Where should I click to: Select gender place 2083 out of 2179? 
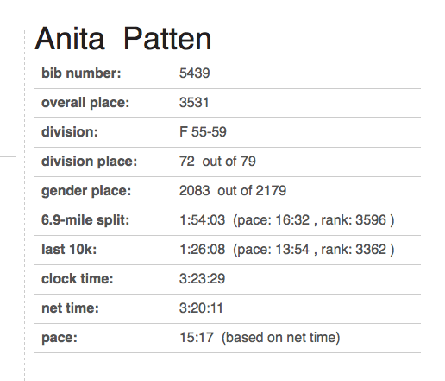[233, 191]
